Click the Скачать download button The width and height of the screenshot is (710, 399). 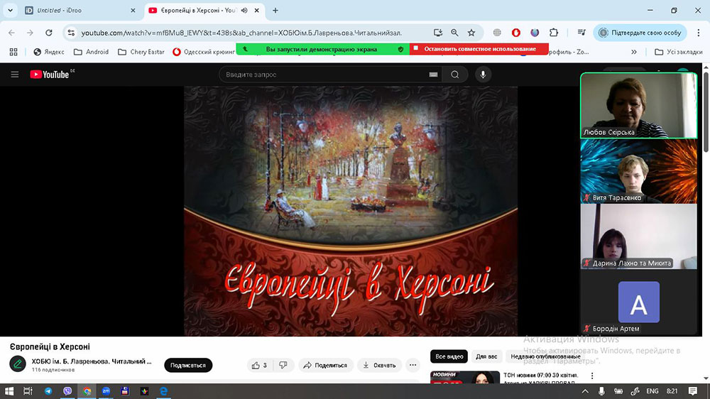(x=380, y=365)
